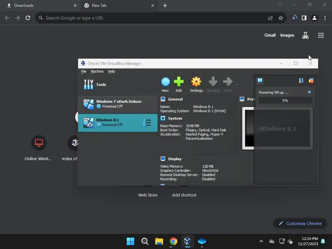This screenshot has width=332, height=249.
Task: Click the delete finished notifications icon
Action: tap(311, 80)
